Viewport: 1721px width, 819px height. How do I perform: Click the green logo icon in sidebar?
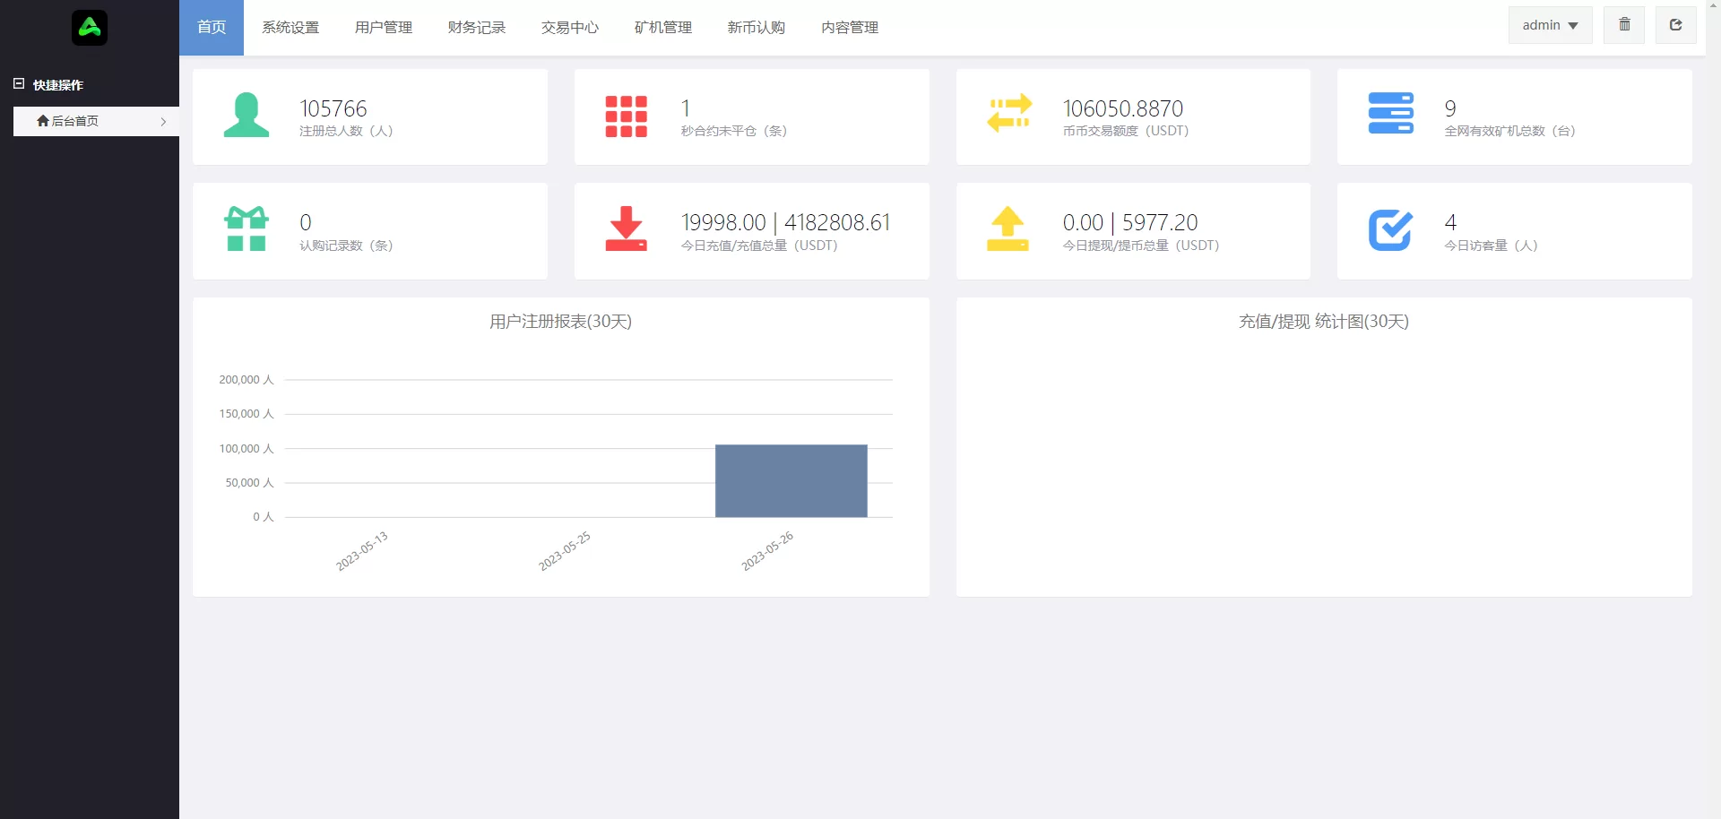(90, 28)
